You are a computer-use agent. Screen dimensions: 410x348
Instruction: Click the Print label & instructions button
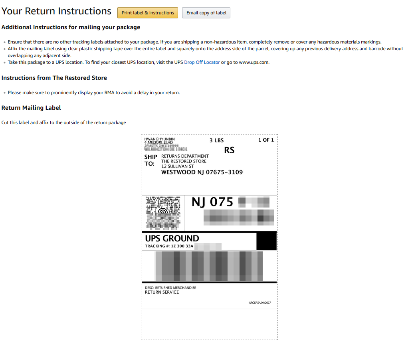tap(147, 13)
